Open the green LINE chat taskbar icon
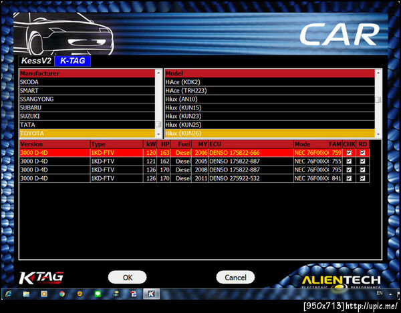This screenshot has width=401, height=313. (98, 294)
